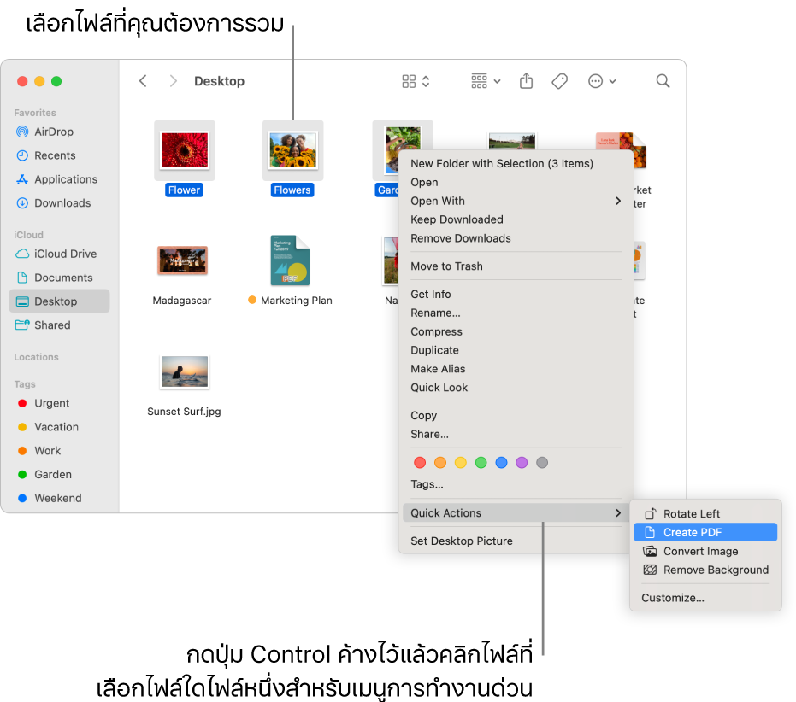The image size is (796, 702).
Task: Select the Marketing Plan PDF file
Action: 290,260
